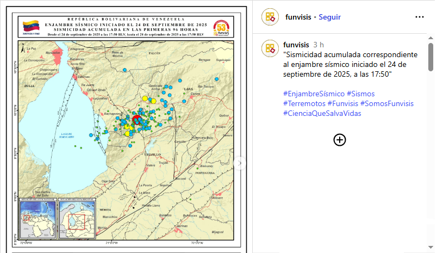Image resolution: width=443 pixels, height=253 pixels.
Task: Click the Venezuela flag in the map header
Action: (x=30, y=26)
